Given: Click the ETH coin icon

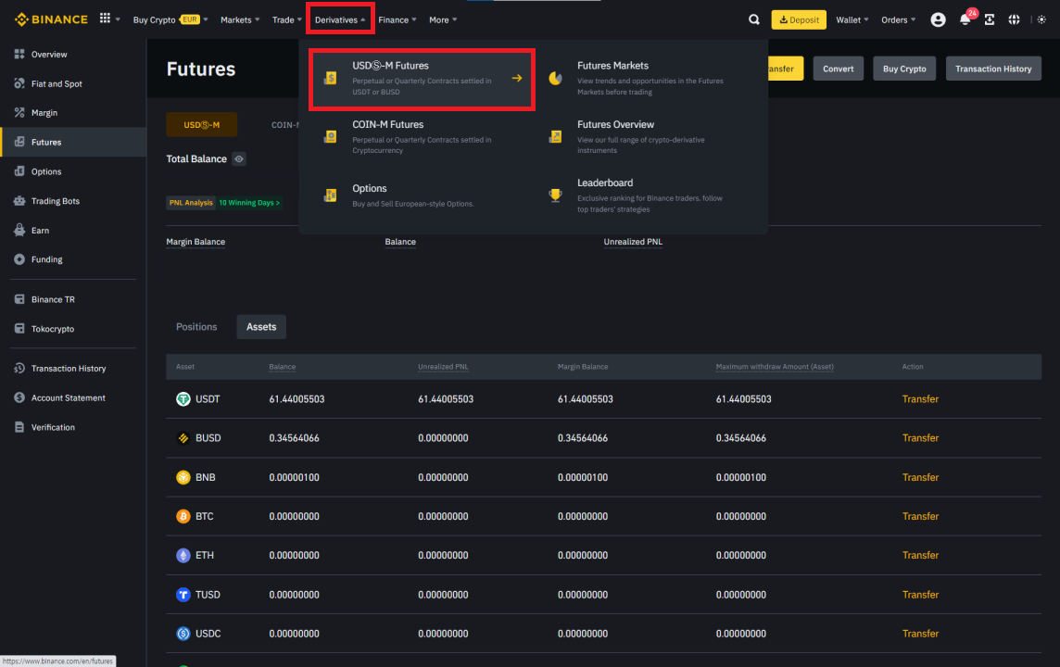Looking at the screenshot, I should pyautogui.click(x=183, y=556).
